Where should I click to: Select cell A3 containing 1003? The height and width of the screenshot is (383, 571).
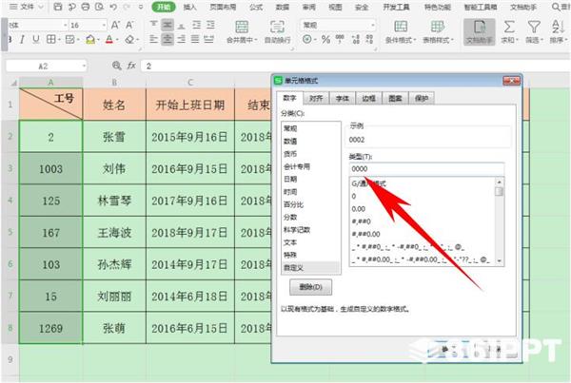click(x=50, y=168)
